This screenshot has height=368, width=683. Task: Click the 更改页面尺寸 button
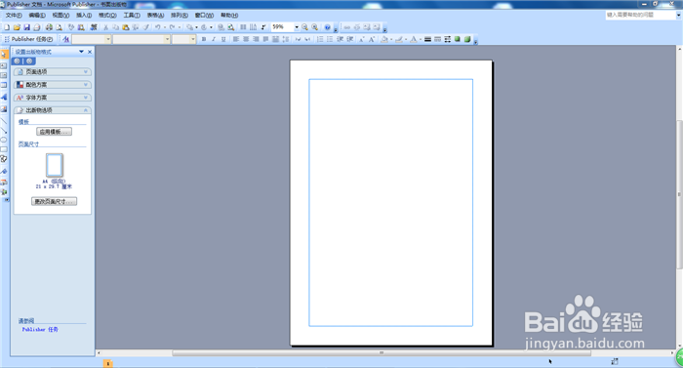point(54,201)
